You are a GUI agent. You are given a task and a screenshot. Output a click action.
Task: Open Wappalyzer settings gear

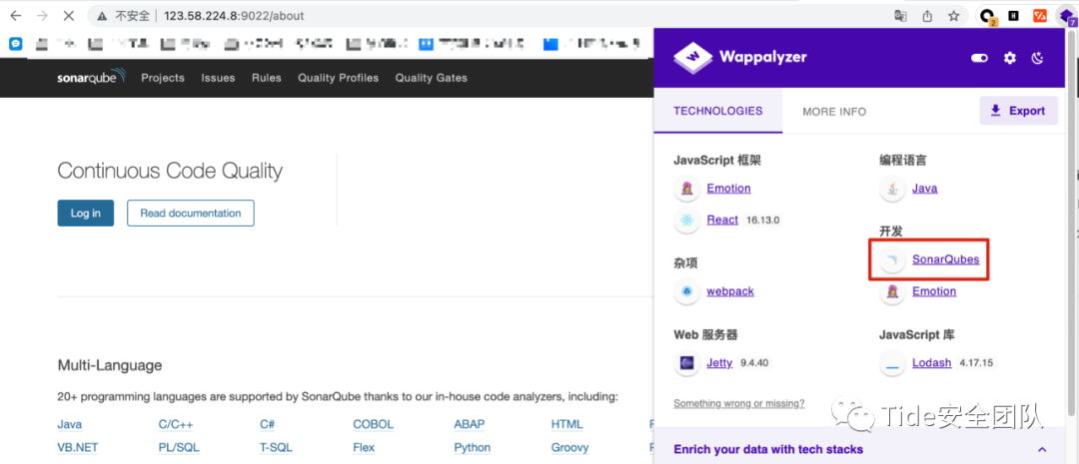pos(1009,59)
